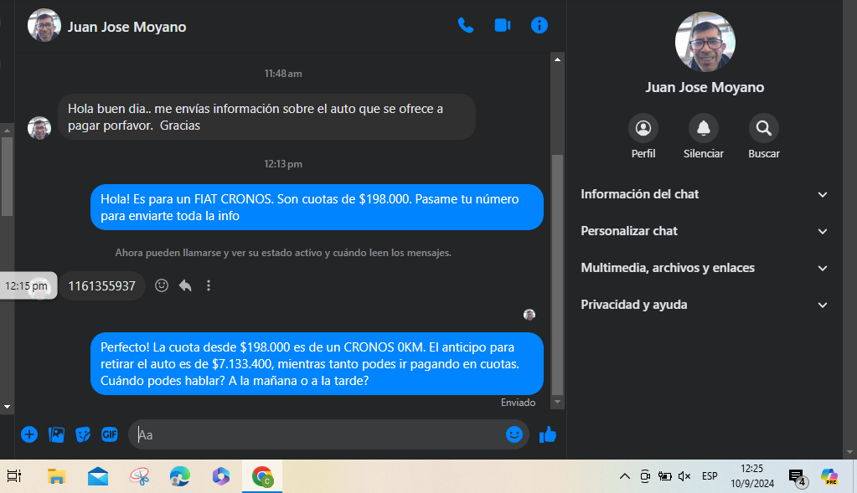Viewport: 857px width, 493px height.
Task: Click the chat scrollbar down arrow
Action: tap(557, 402)
